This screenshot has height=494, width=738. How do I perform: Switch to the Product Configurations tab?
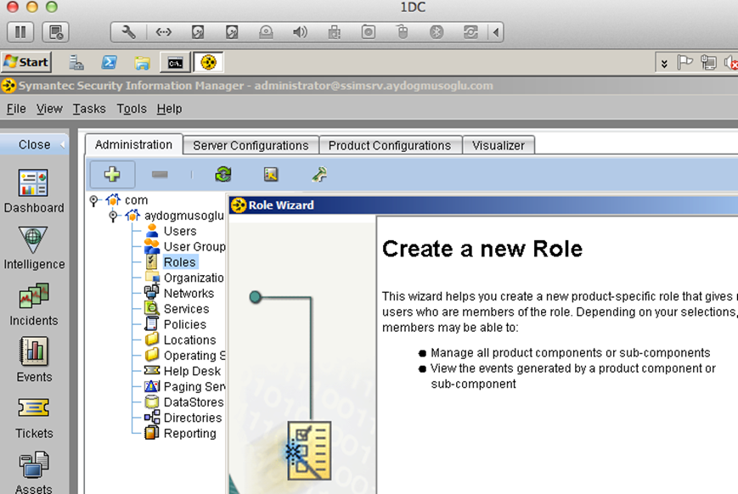pyautogui.click(x=390, y=145)
